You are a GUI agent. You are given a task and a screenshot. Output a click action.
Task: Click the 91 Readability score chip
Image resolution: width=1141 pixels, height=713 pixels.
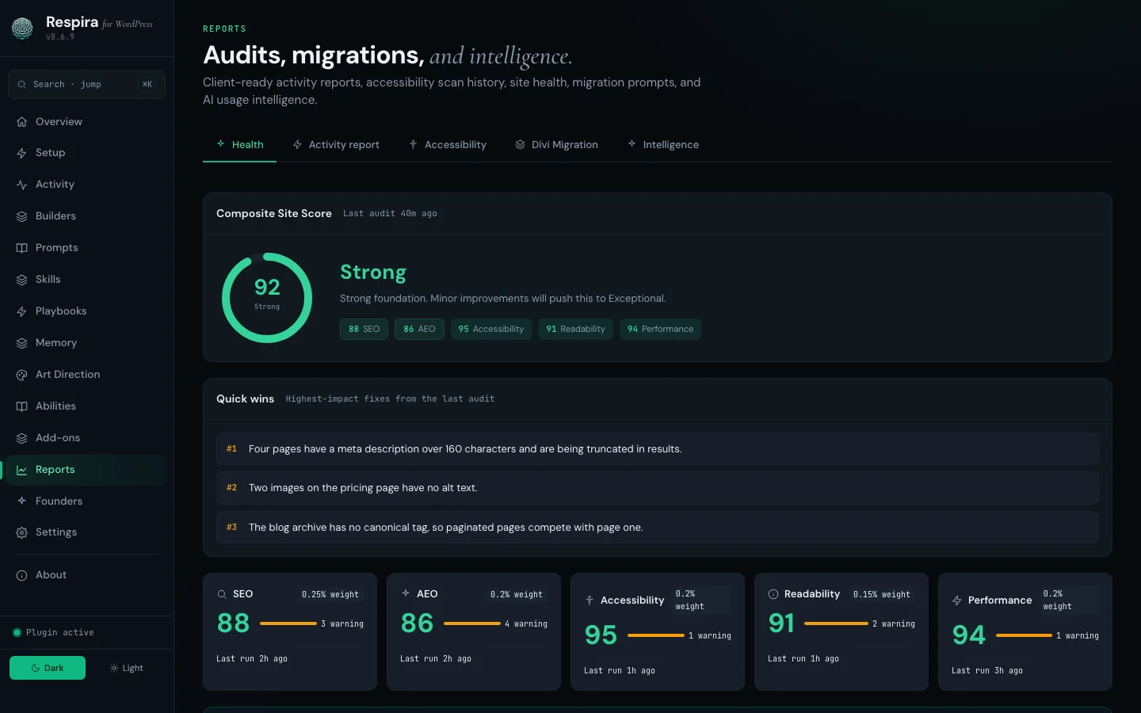pyautogui.click(x=575, y=329)
